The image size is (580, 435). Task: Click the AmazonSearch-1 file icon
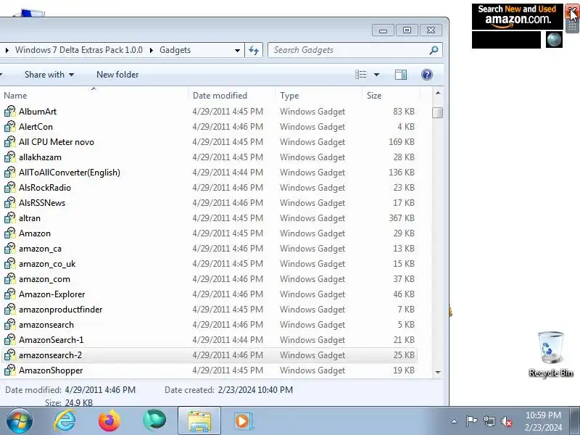coord(10,339)
